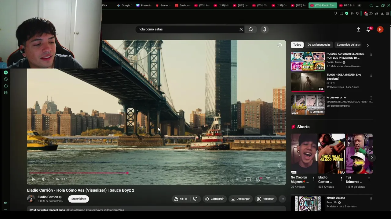Open browser tab search magnifier
Screen dimensions: 391x219
tap(371, 5)
